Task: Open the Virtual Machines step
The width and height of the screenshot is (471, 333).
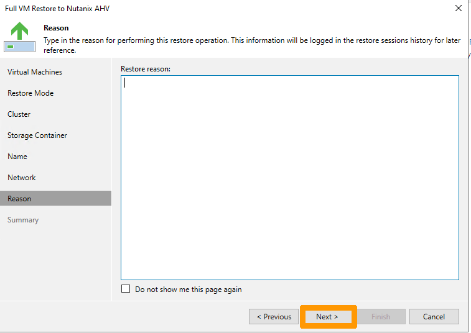Action: click(x=35, y=72)
